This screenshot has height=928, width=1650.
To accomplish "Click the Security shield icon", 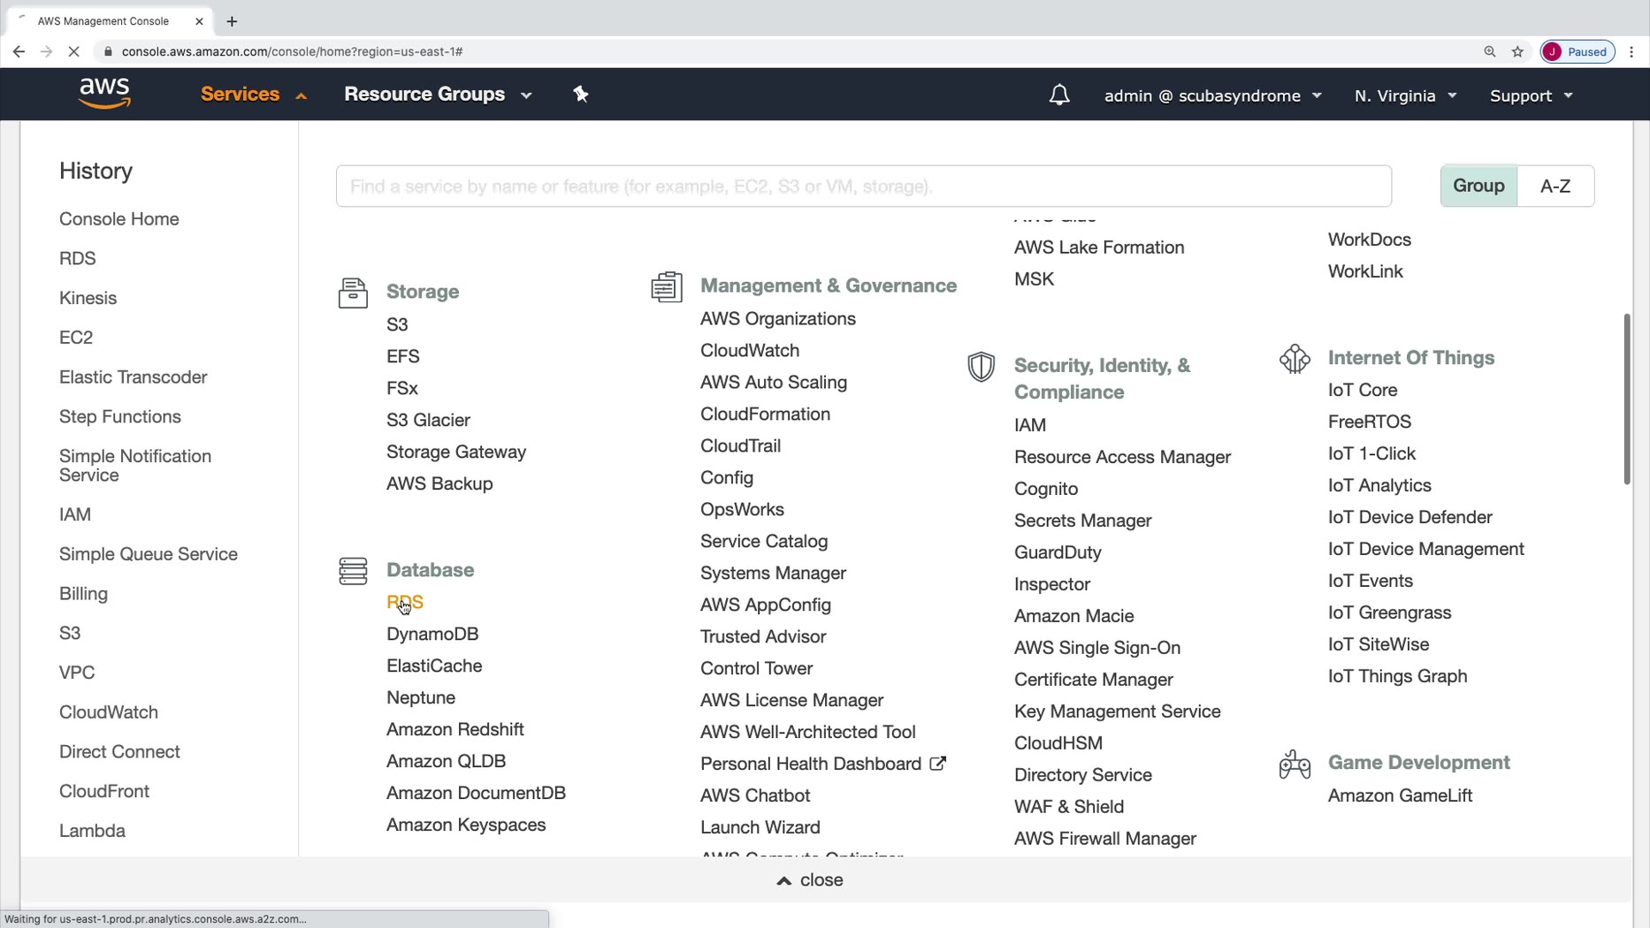I will (x=981, y=367).
